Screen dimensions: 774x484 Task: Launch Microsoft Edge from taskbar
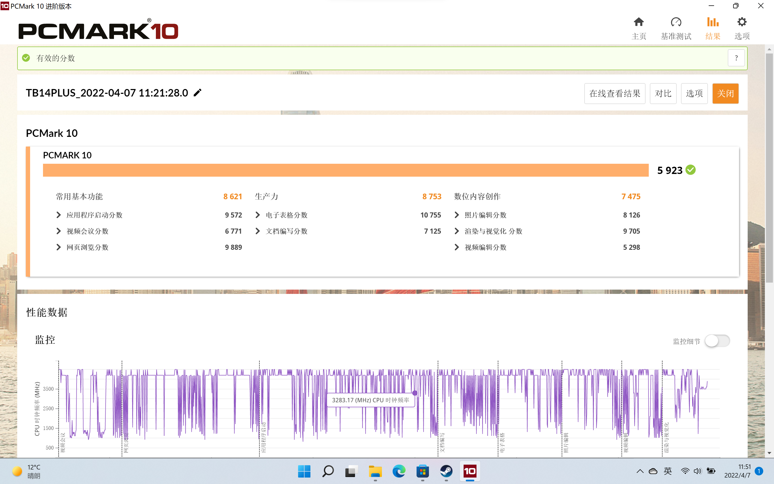[x=399, y=471]
